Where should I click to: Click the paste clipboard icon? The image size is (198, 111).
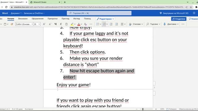pyautogui.click(x=5, y=24)
